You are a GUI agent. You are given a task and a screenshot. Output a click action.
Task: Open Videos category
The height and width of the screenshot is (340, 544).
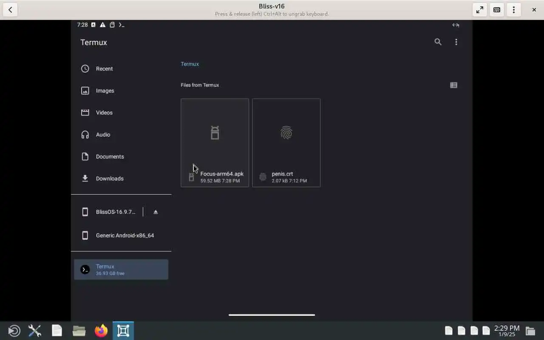coord(121,113)
